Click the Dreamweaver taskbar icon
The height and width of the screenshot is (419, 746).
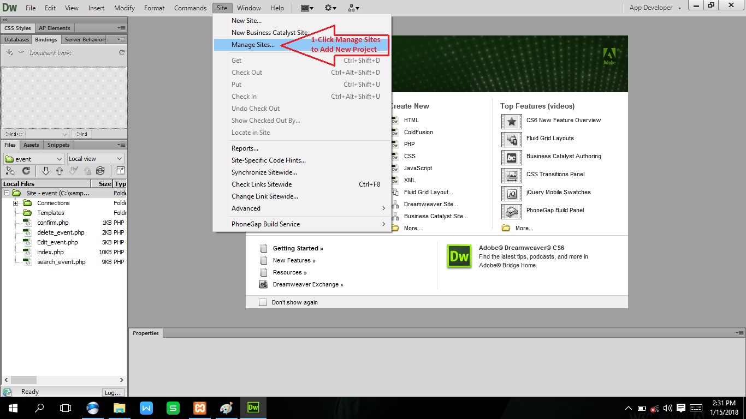253,408
